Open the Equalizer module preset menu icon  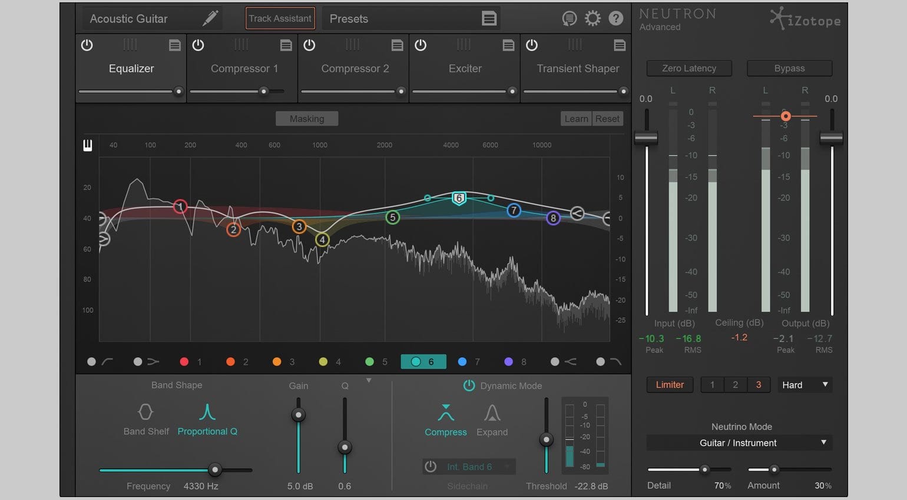point(175,45)
